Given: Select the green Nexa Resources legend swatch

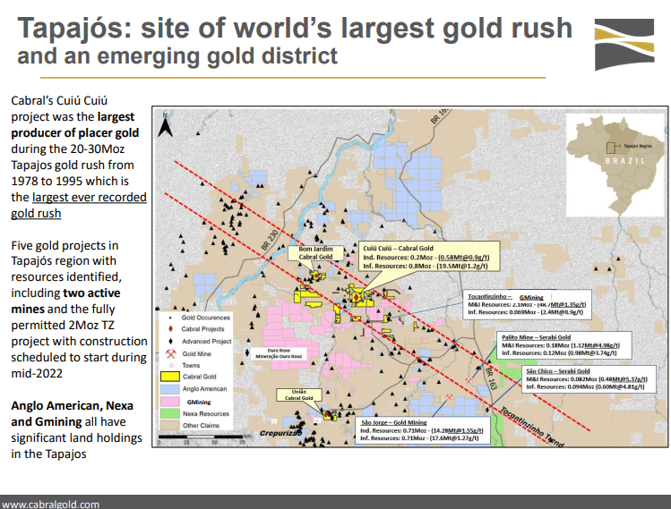Looking at the screenshot, I should (169, 413).
